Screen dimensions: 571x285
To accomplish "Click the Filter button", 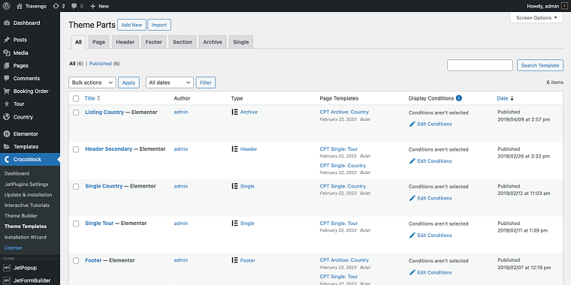I will click(x=206, y=82).
